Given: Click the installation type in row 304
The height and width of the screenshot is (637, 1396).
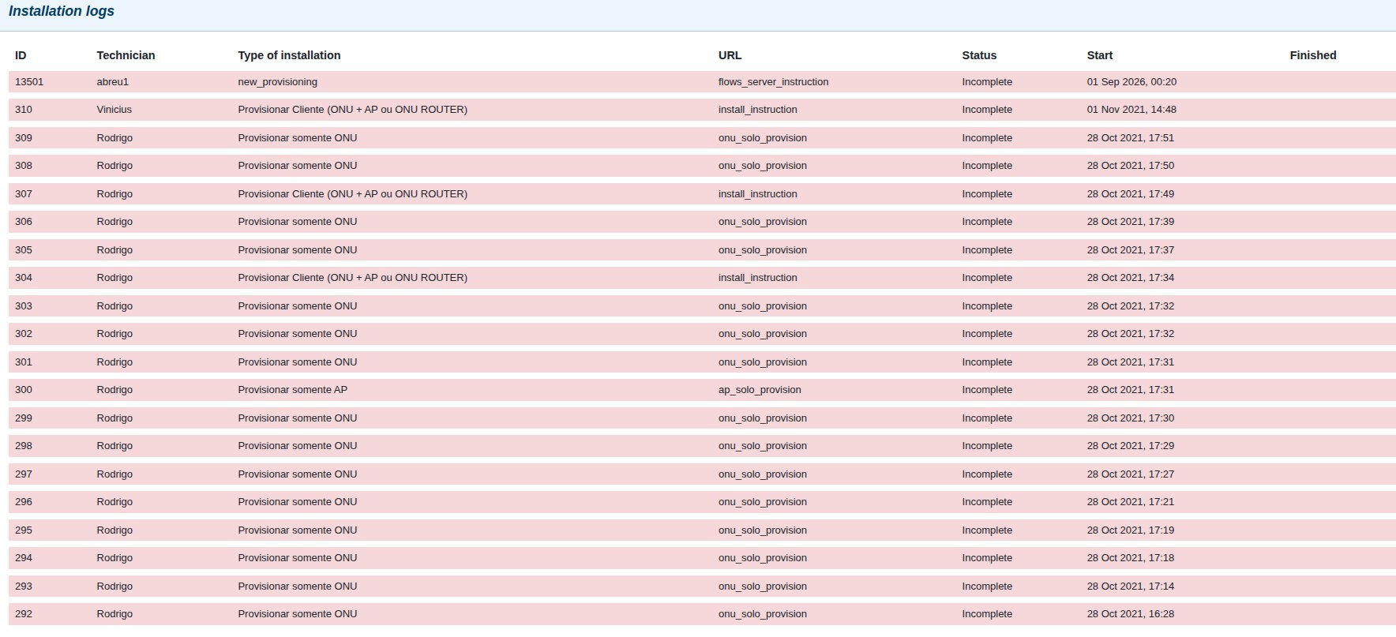Looking at the screenshot, I should (352, 278).
